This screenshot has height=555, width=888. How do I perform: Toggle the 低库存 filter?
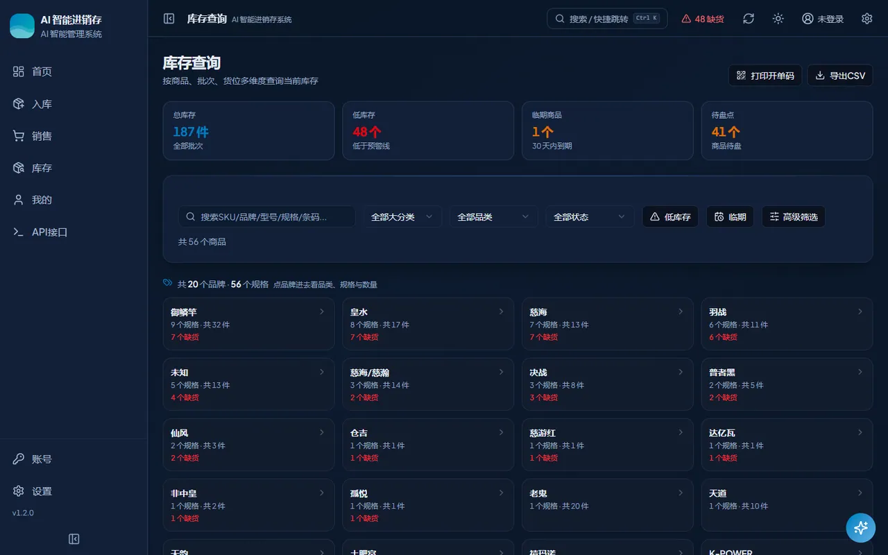click(x=670, y=216)
